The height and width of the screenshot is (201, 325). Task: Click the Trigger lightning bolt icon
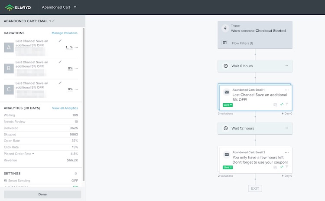[x=225, y=28]
